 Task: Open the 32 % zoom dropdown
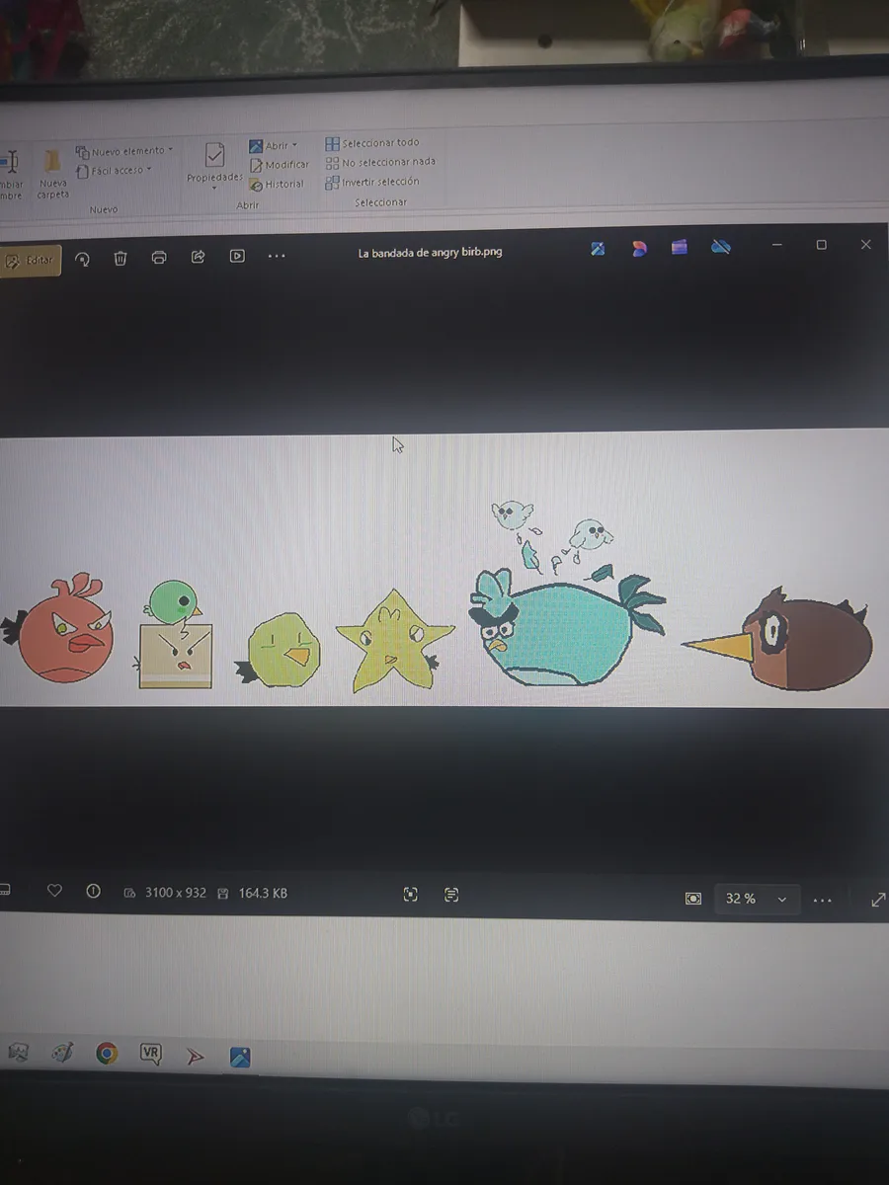point(757,899)
